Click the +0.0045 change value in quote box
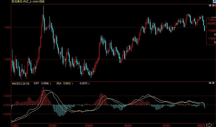 (x=211, y=24)
